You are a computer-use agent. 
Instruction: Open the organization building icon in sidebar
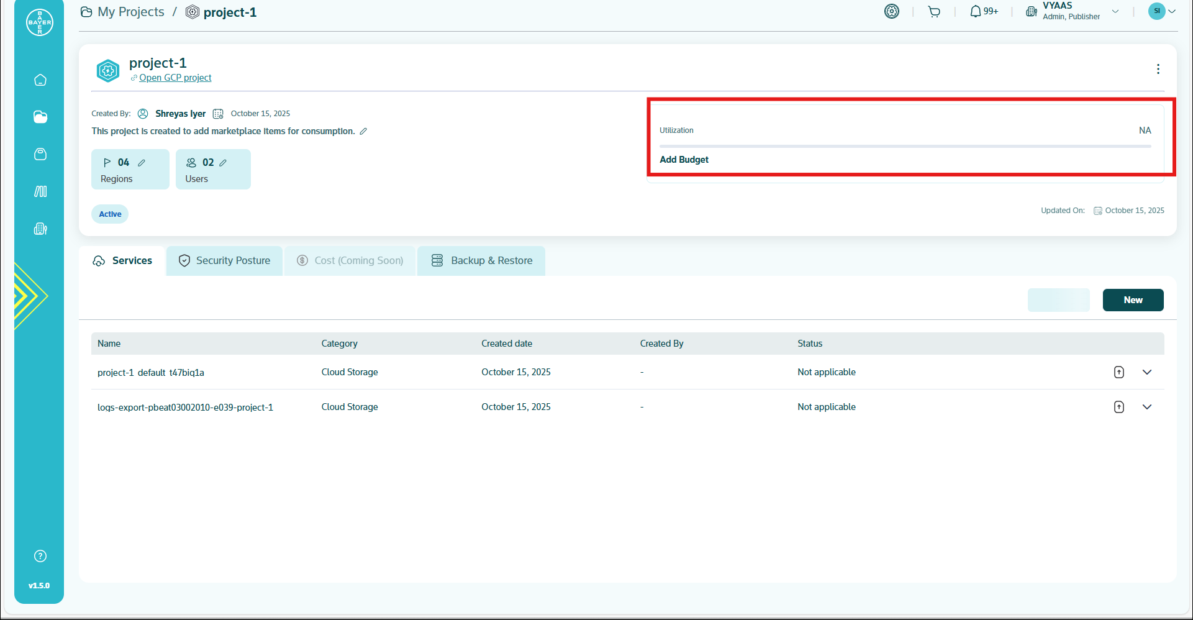(x=40, y=229)
